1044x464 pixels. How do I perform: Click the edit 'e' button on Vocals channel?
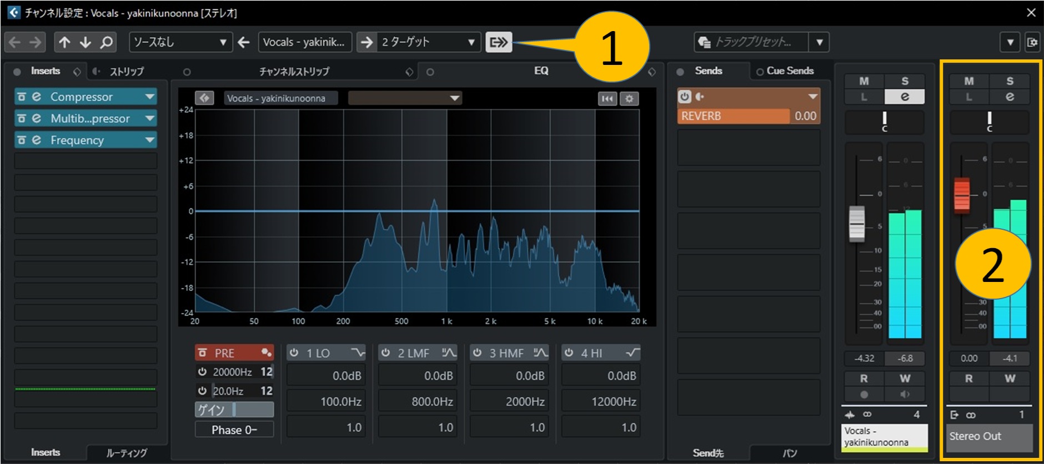click(905, 97)
